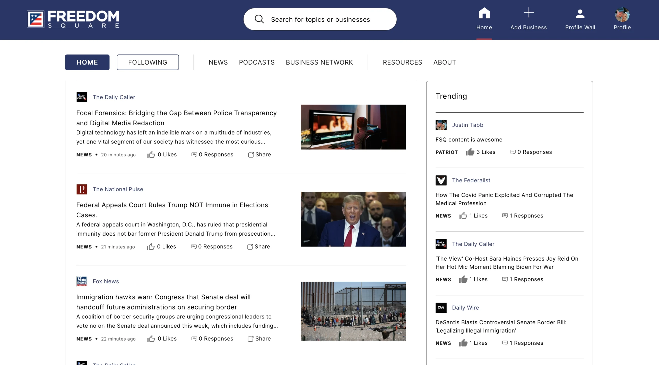Click the PATRIOT tag on Justin Tabb's post
This screenshot has width=659, height=365.
coord(446,152)
